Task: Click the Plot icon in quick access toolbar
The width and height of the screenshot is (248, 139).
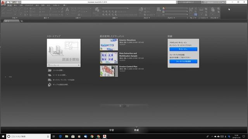Action: [x=17, y=2]
